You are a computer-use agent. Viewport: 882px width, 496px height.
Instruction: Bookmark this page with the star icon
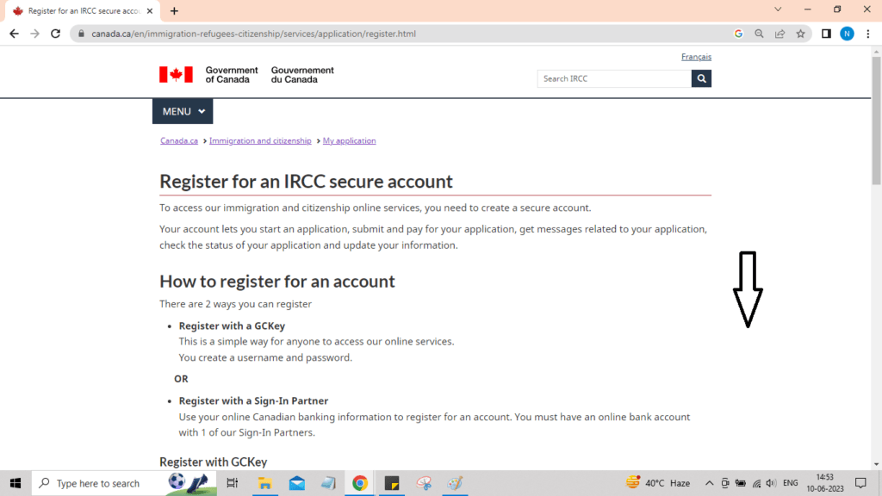click(800, 34)
